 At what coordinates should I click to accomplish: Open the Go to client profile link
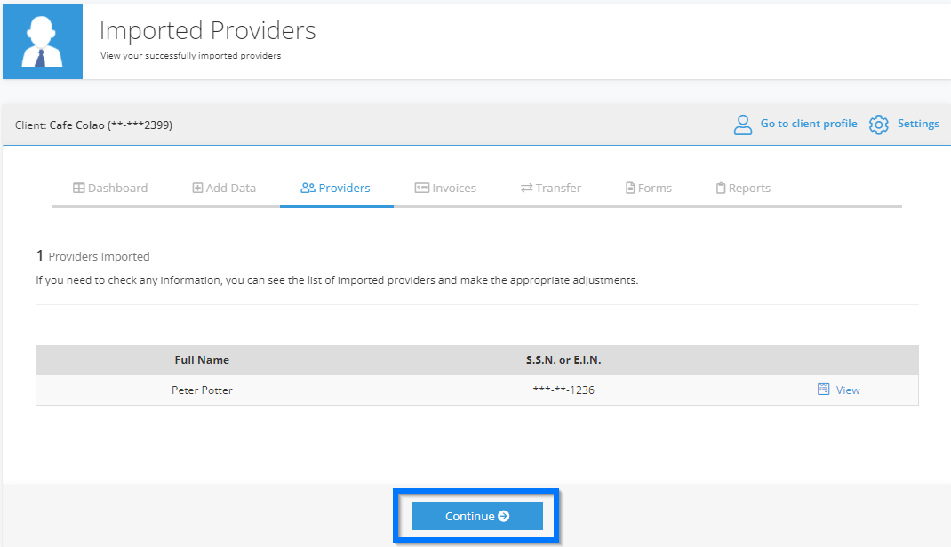point(808,124)
